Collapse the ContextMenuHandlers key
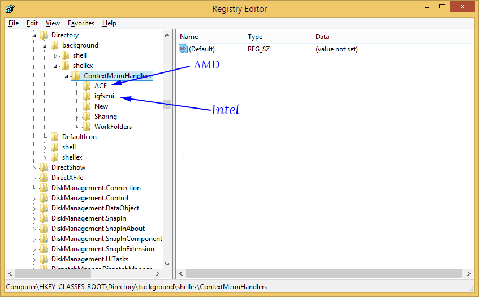 click(66, 76)
